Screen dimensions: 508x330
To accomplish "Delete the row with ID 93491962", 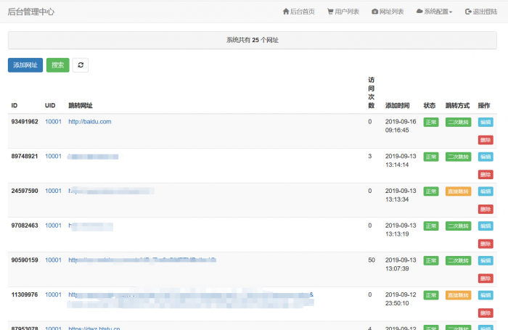I will click(485, 139).
